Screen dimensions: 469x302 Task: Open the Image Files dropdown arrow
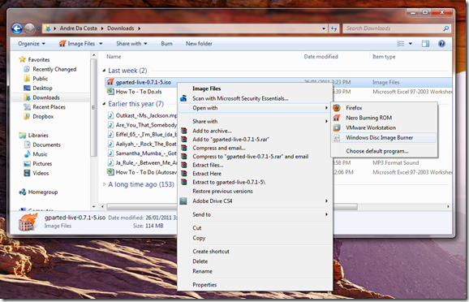pos(101,44)
